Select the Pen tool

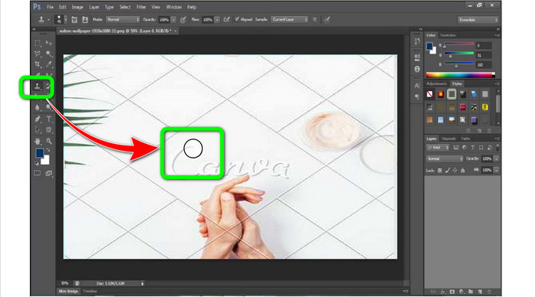point(37,119)
